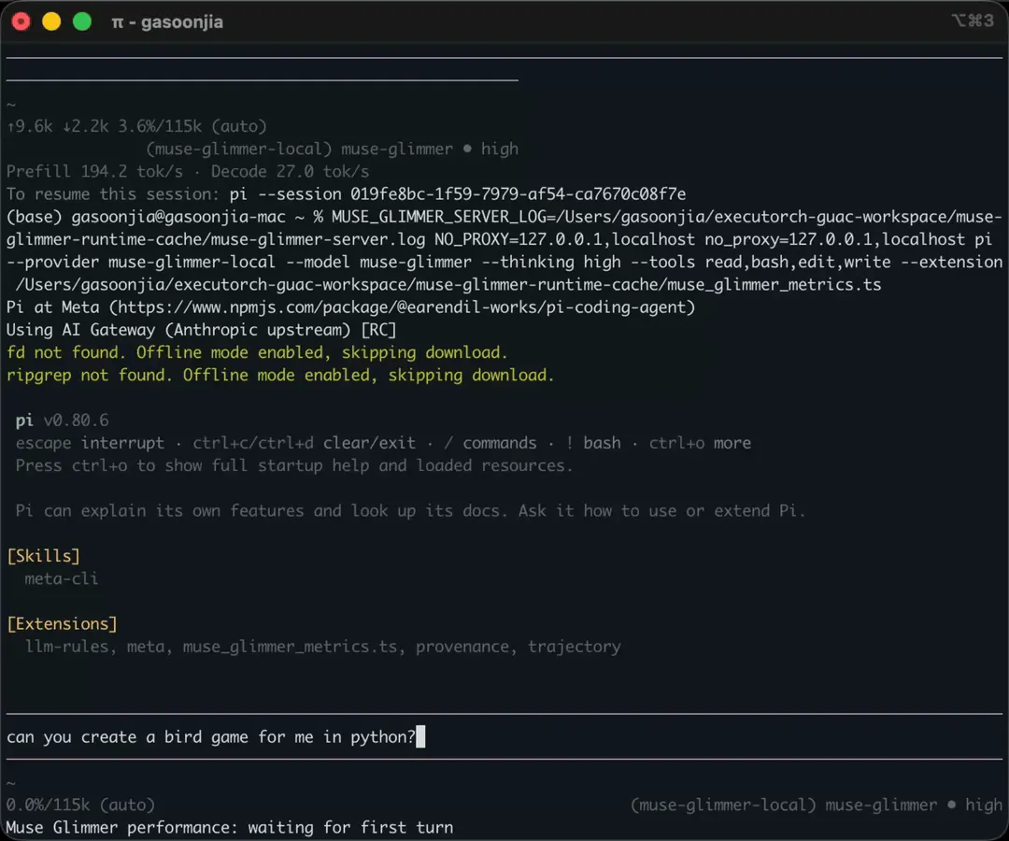Click "Press ctrl+o to show full startup help" line
Screen dimensions: 1009x841
pos(294,466)
